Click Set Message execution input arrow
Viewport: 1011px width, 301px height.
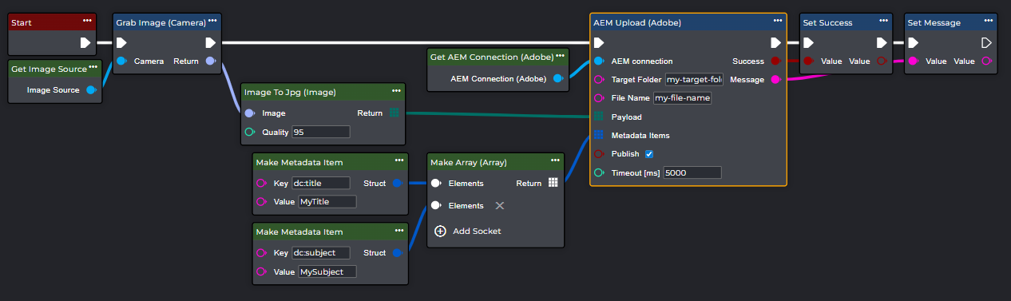914,42
